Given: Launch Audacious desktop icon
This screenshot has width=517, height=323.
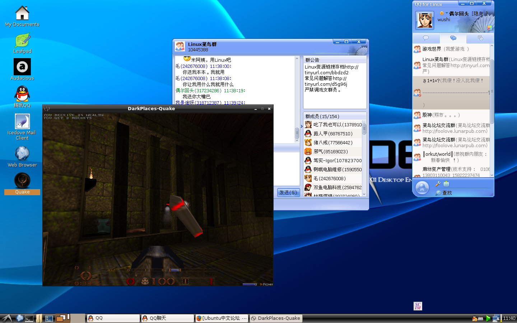Looking at the screenshot, I should 22,70.
